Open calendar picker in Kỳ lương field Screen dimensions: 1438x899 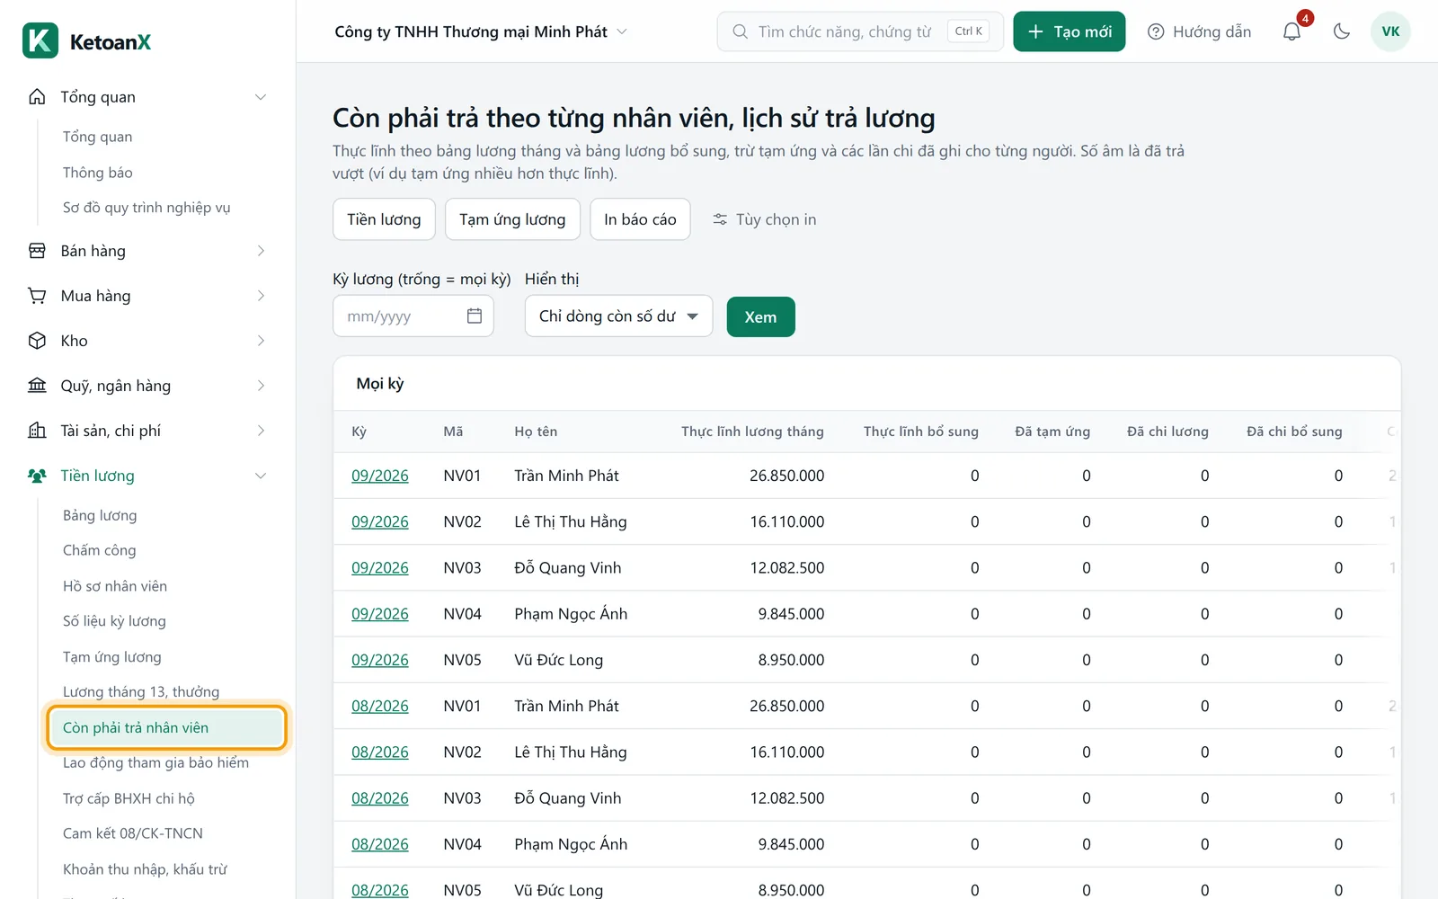click(475, 316)
